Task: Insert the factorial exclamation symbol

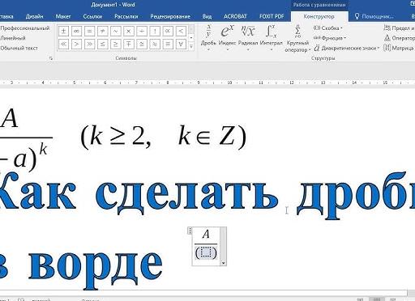Action: pyautogui.click(x=155, y=31)
